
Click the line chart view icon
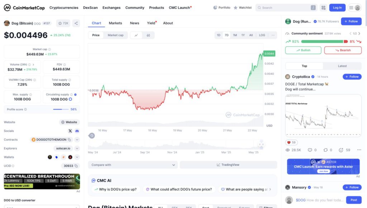(x=136, y=35)
